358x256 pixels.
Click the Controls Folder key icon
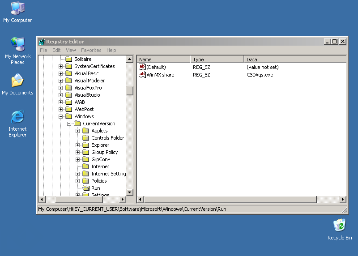85,138
